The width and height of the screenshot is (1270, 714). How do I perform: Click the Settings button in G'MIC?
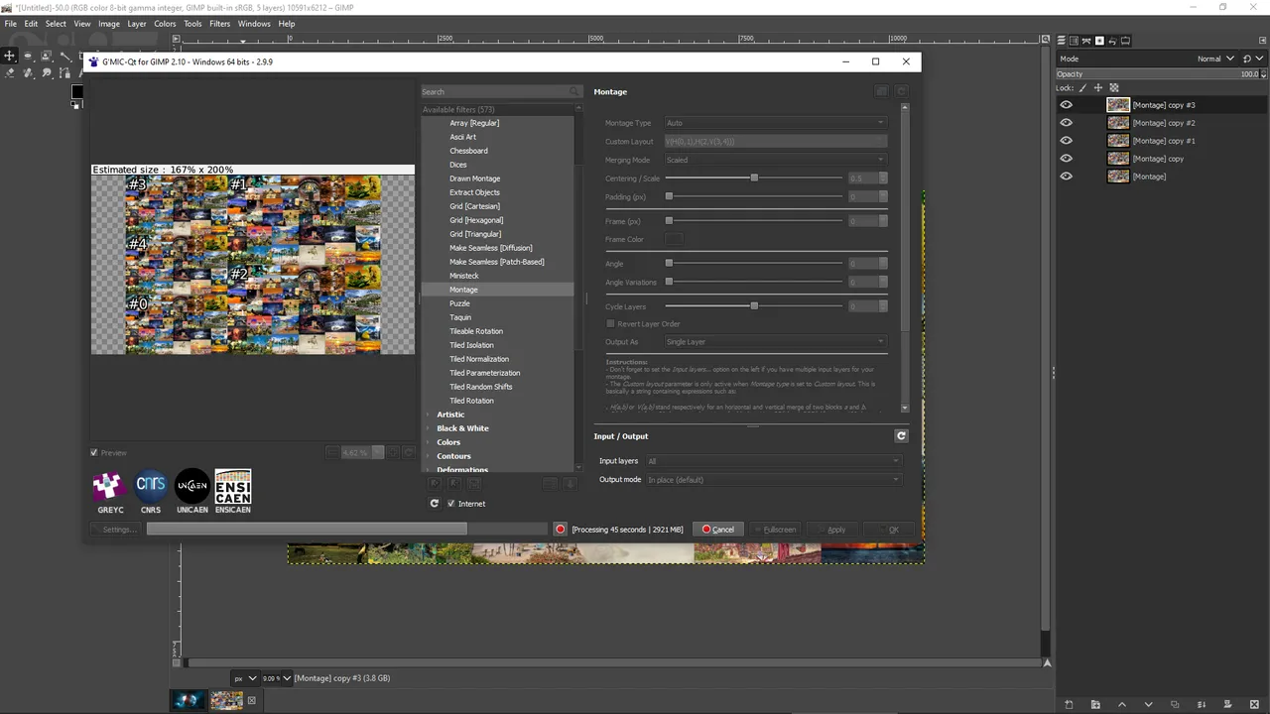(x=116, y=530)
